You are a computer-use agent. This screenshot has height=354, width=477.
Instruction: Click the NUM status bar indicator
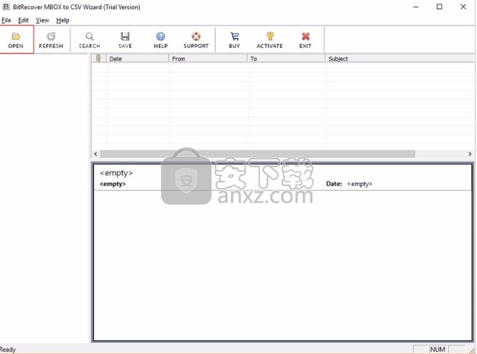pyautogui.click(x=437, y=350)
